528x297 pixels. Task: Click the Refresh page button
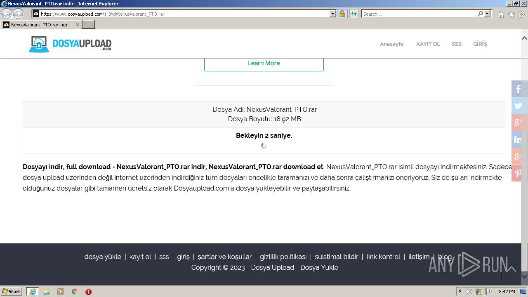354,14
